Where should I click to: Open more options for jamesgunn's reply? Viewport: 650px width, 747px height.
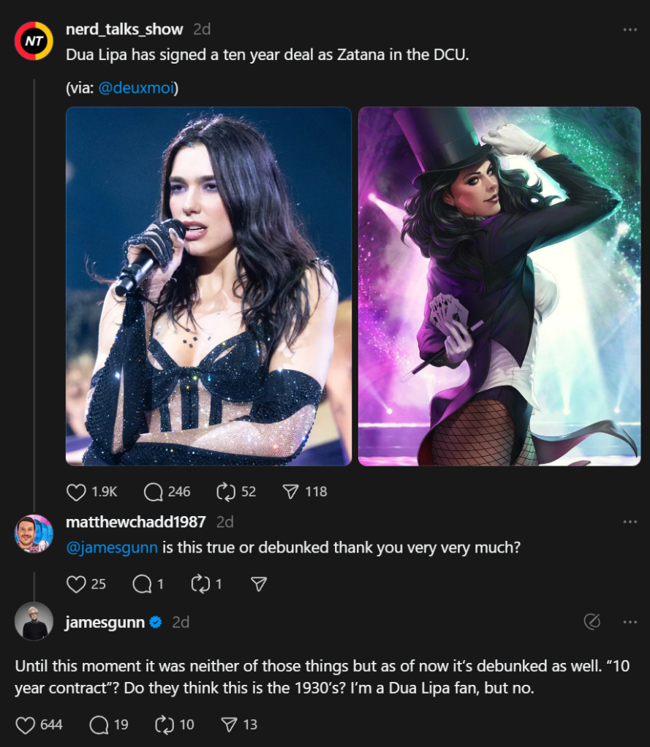point(630,622)
